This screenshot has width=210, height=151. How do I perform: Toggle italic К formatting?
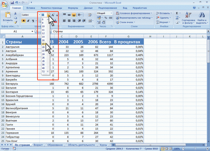(28, 21)
